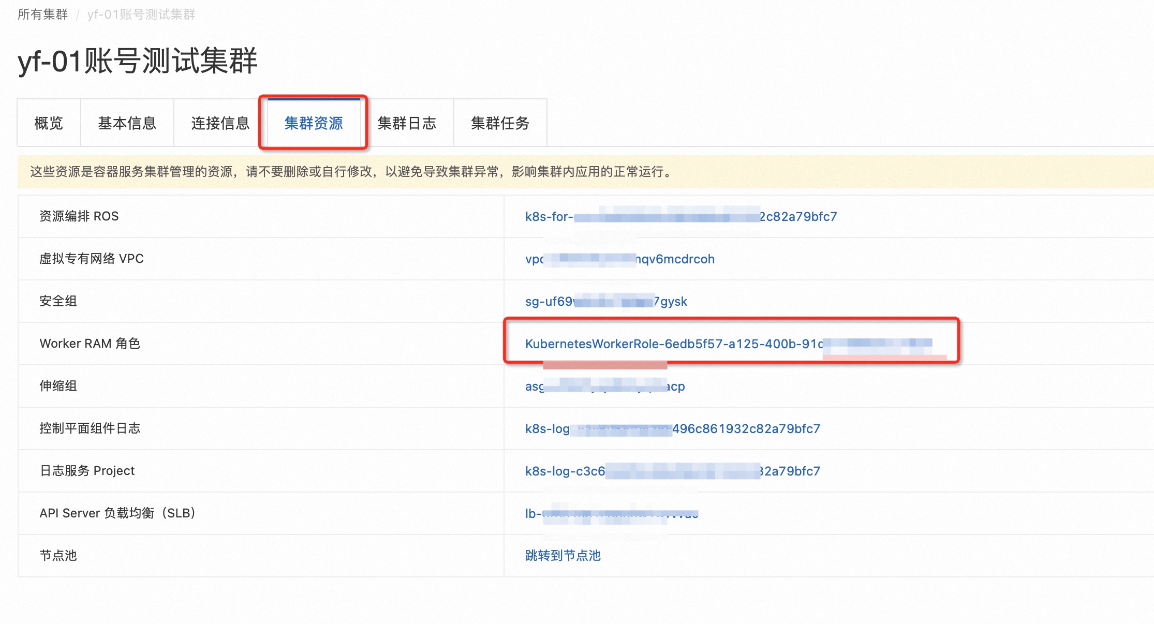Image resolution: width=1154 pixels, height=624 pixels.
Task: Open the control plane component log link
Action: tap(672, 428)
